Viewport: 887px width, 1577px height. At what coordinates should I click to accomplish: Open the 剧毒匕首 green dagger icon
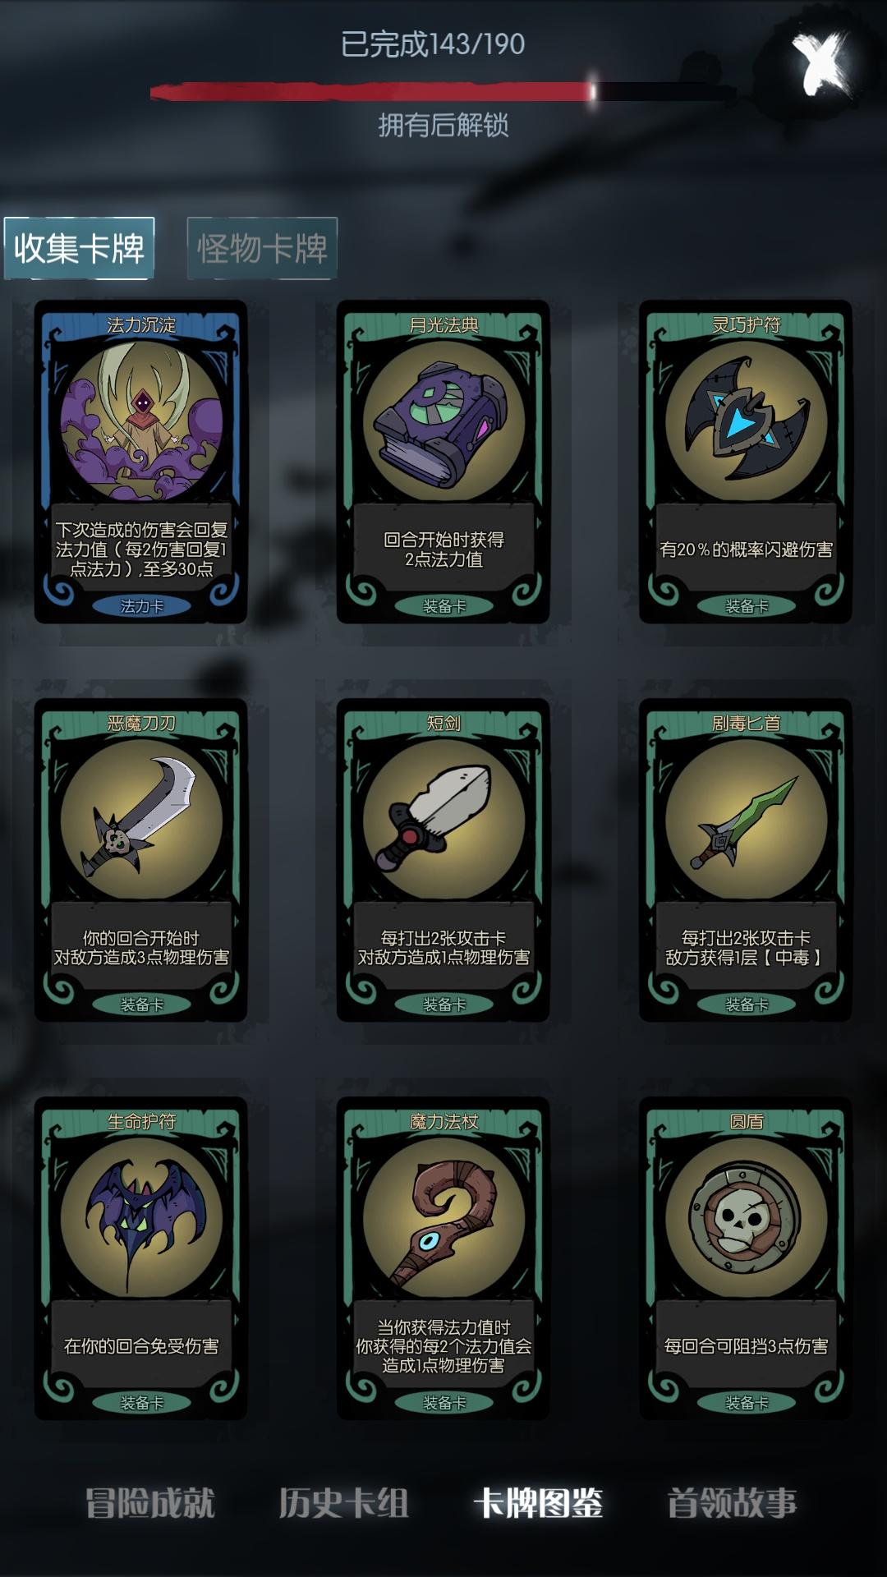pos(746,819)
